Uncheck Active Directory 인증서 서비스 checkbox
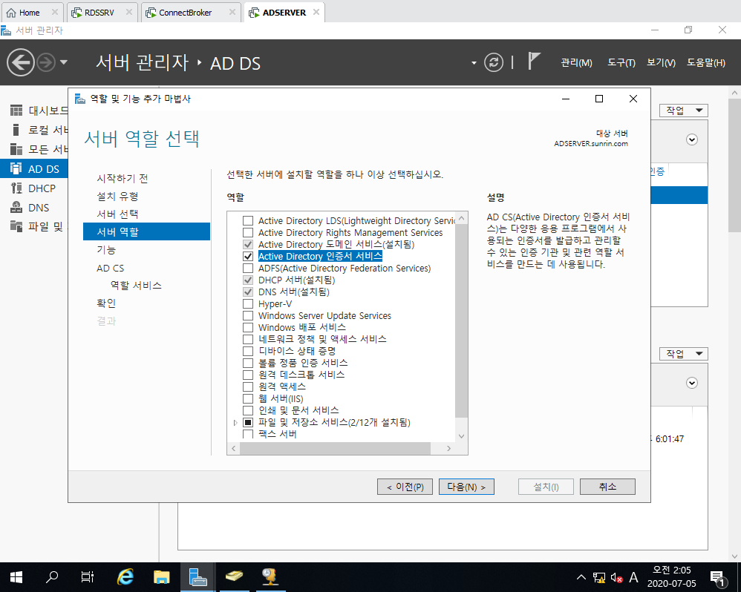The image size is (741, 592). [248, 257]
